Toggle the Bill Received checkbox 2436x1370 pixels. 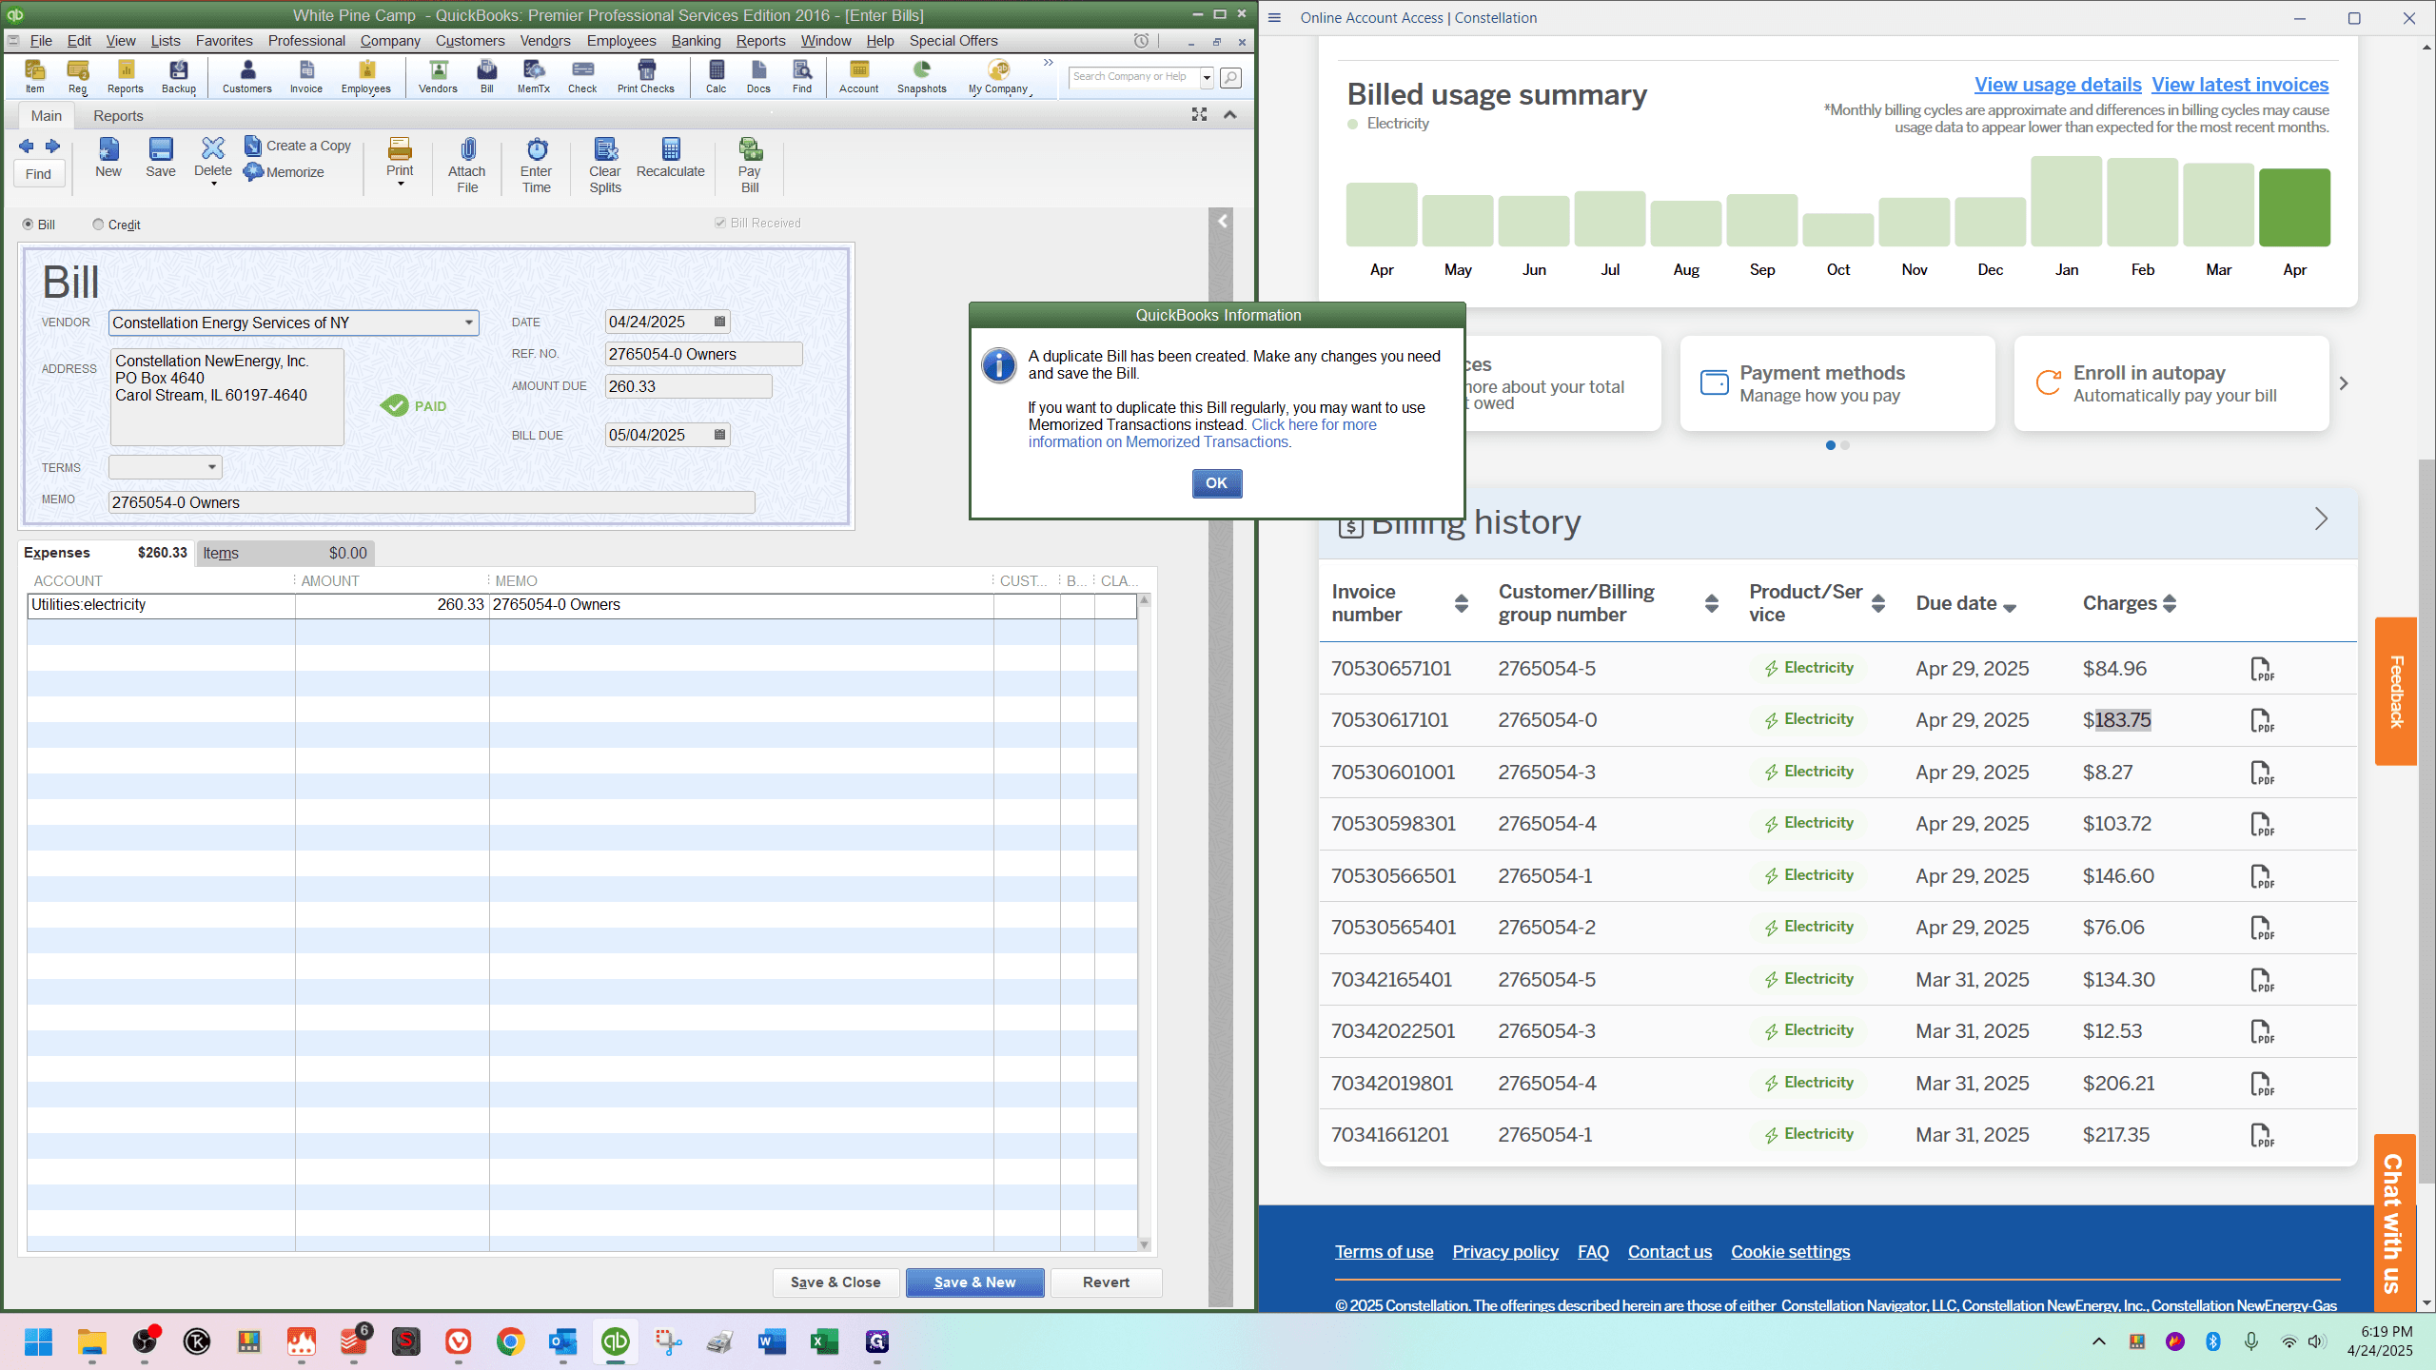pyautogui.click(x=720, y=223)
